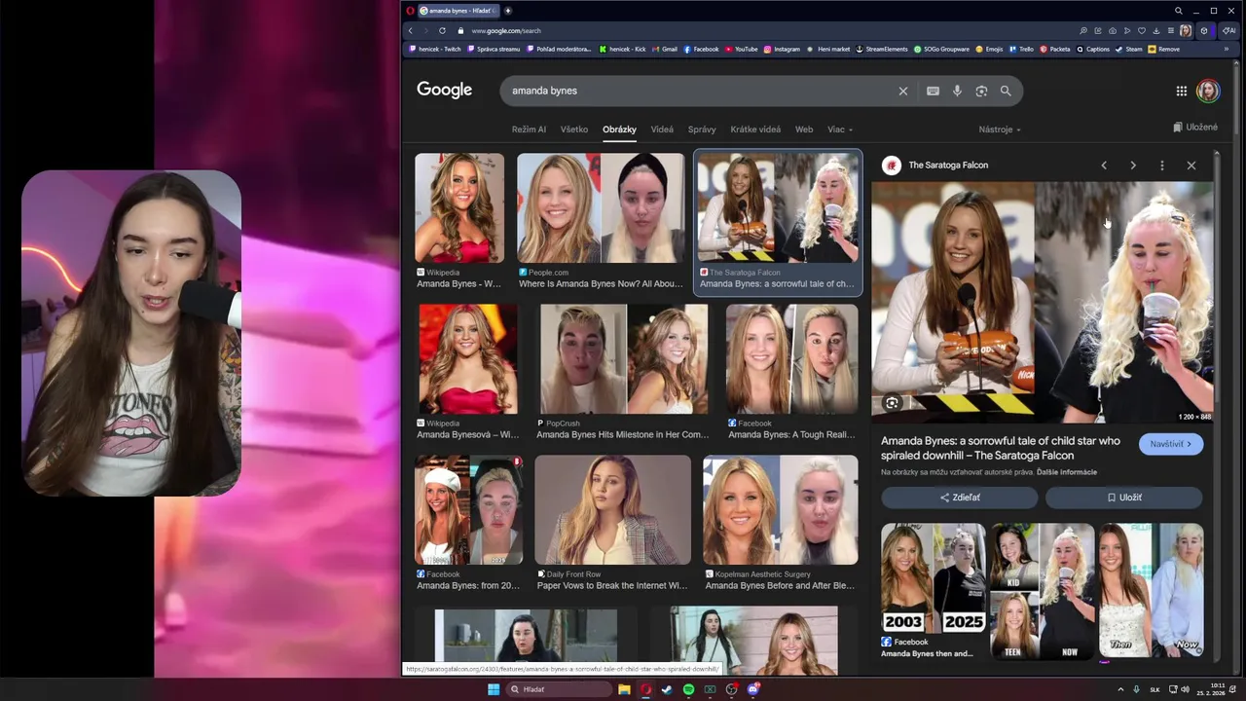Open PopCrush 'Amanda Bynes Hits Milestone' thumbnail

(x=624, y=359)
